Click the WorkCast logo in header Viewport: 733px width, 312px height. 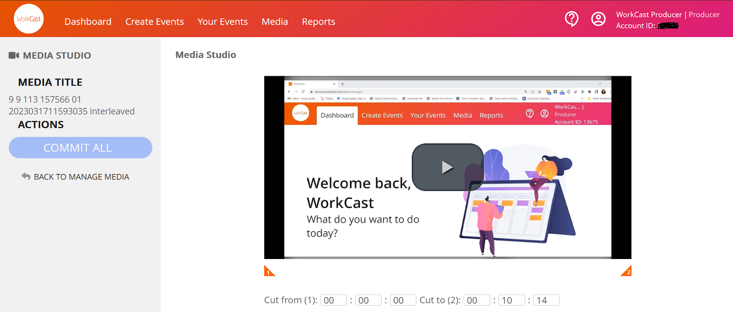[x=29, y=19]
